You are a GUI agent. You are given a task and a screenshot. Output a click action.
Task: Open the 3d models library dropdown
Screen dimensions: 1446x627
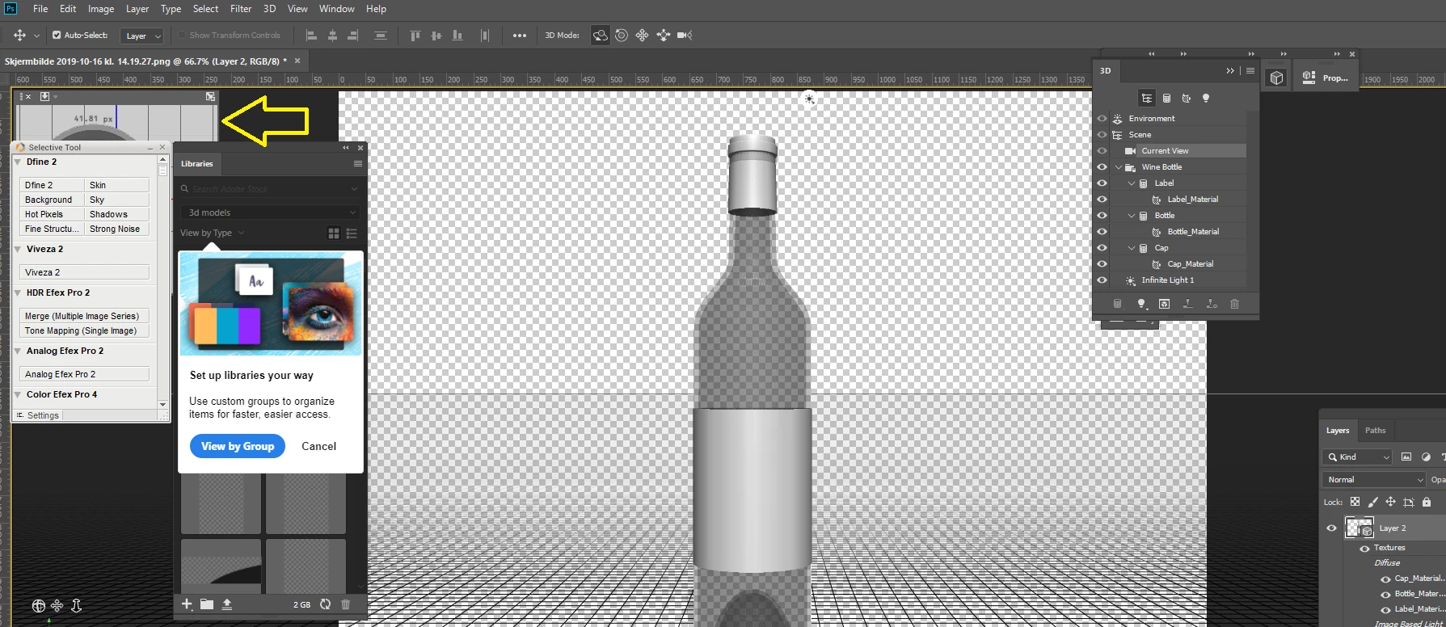(x=270, y=213)
